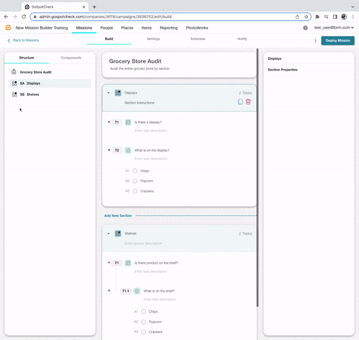This screenshot has width=359, height=340.
Task: Open the Places menu
Action: click(x=127, y=28)
